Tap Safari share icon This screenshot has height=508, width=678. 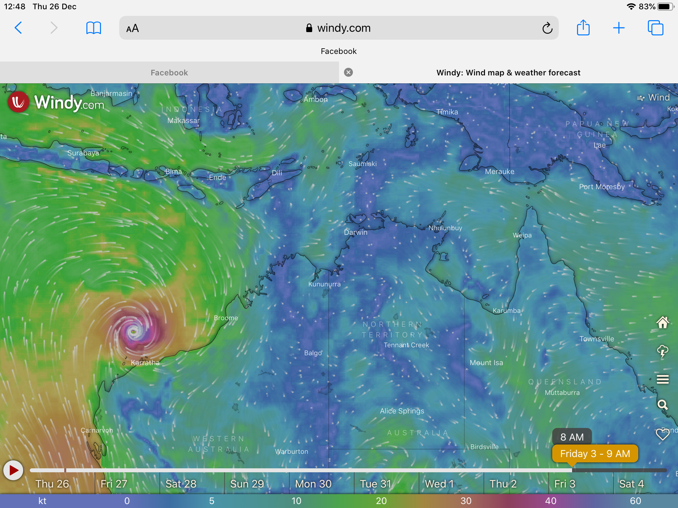(583, 28)
